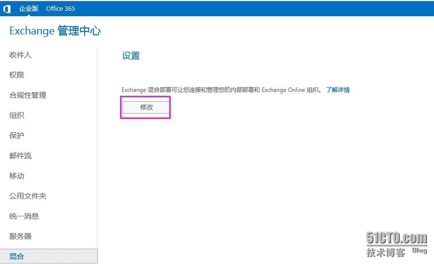Open the 了解详情 link
The image size is (434, 264).
338,90
